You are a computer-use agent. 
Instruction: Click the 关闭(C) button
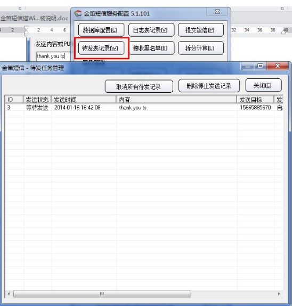(x=263, y=85)
